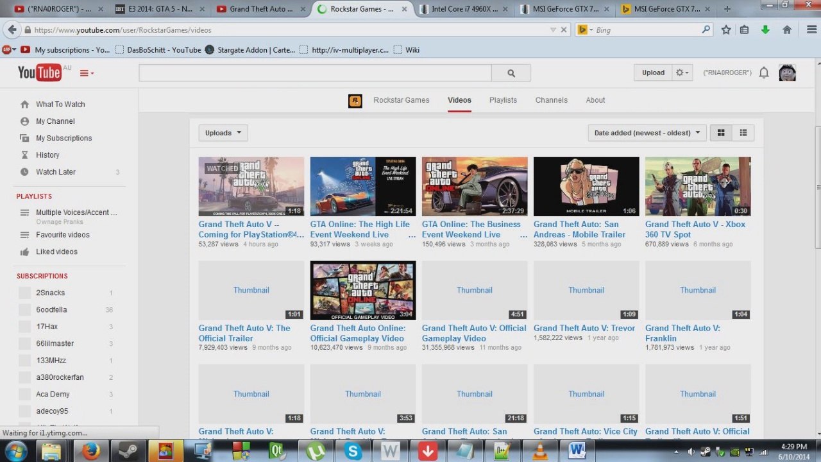Open the notifications bell
Screen dimensions: 821x462
tap(763, 73)
